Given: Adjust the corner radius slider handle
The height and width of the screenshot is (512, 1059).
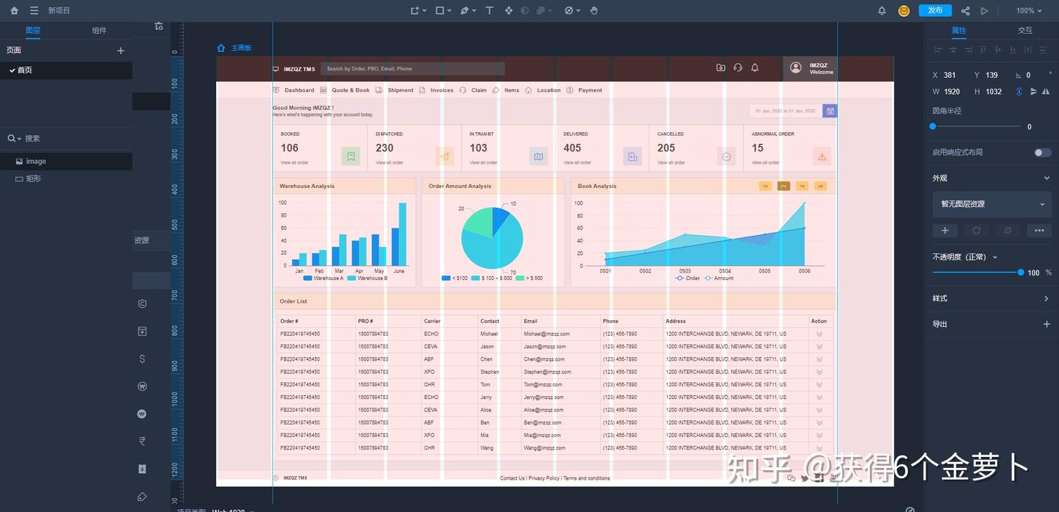Looking at the screenshot, I should coord(933,126).
